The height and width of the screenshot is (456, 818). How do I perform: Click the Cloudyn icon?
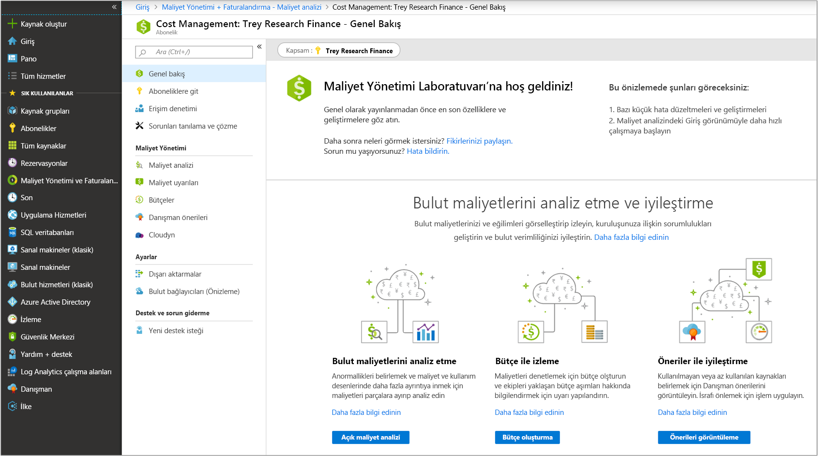pyautogui.click(x=139, y=235)
